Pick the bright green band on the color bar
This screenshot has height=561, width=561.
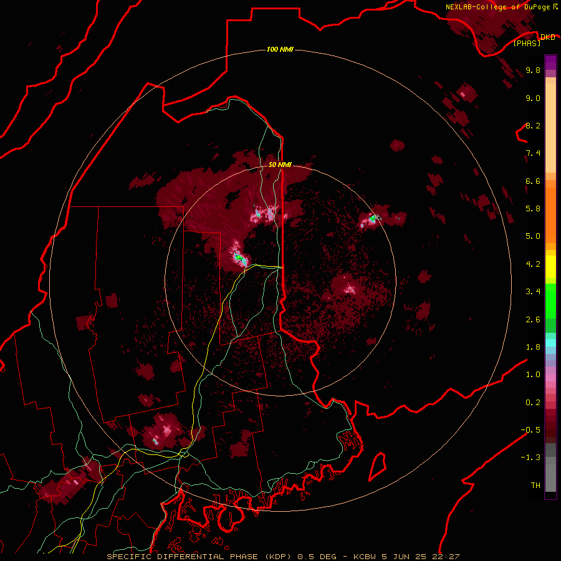click(x=550, y=301)
